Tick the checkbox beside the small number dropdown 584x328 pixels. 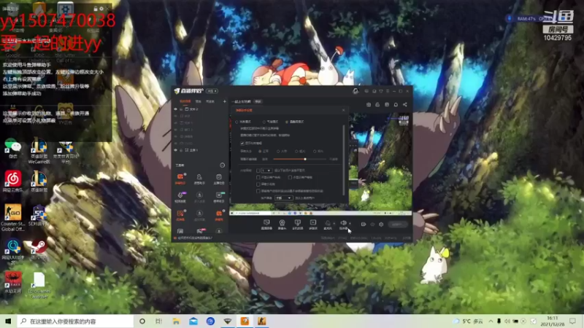pos(258,171)
